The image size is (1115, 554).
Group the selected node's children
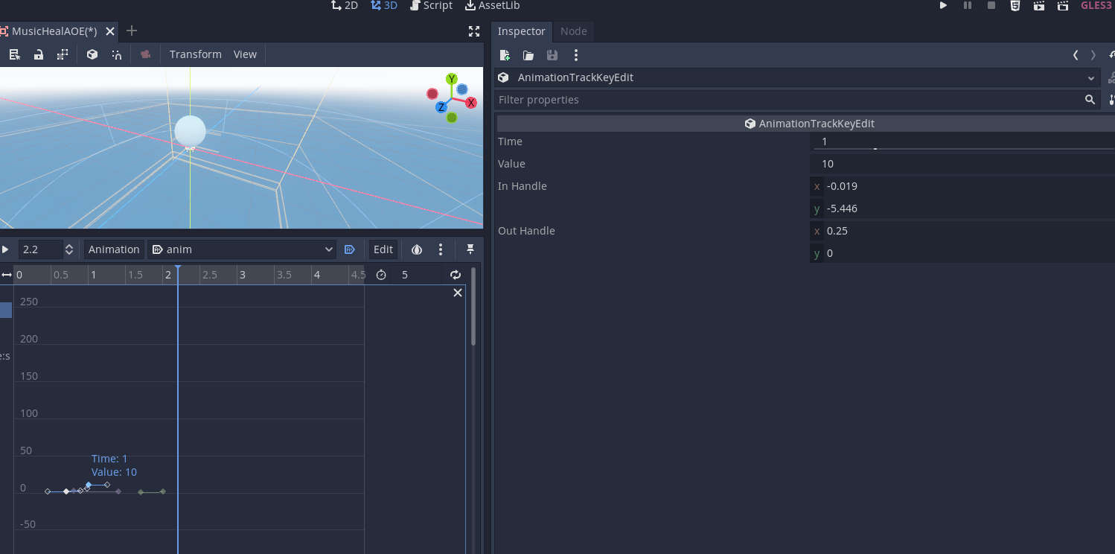(63, 54)
